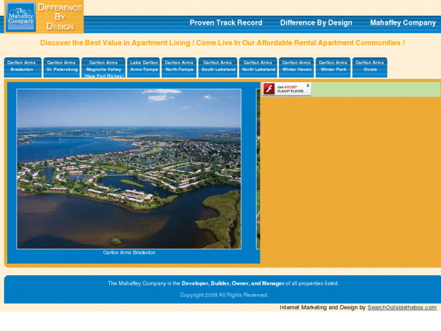441x331 pixels.
Task: Click the red Flash logo icon
Action: [269, 89]
